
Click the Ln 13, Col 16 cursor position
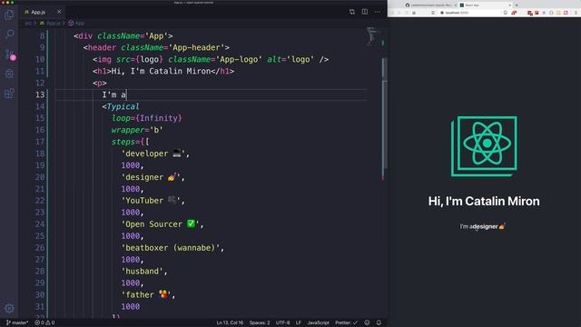[x=230, y=322]
